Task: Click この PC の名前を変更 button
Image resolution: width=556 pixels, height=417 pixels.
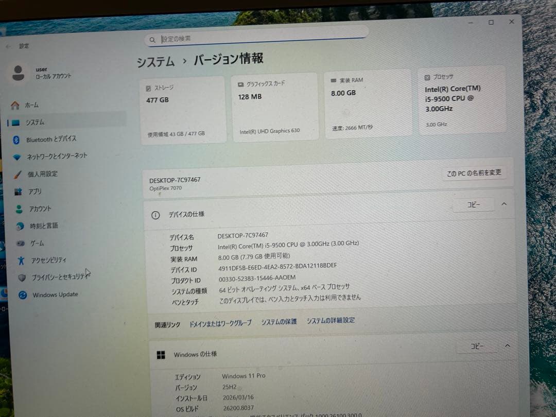Action: click(x=474, y=173)
